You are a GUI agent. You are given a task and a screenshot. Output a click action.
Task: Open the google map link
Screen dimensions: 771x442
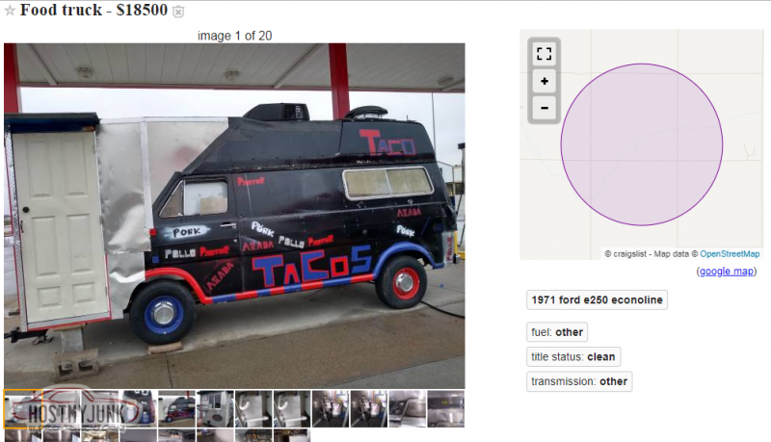[x=727, y=272]
